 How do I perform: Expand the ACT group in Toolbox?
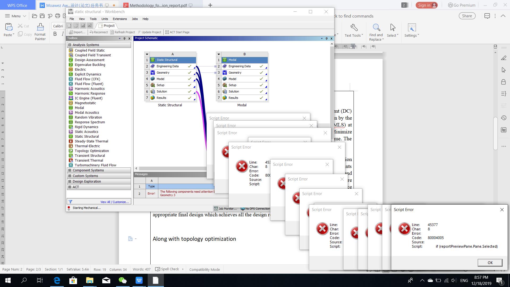(70, 187)
